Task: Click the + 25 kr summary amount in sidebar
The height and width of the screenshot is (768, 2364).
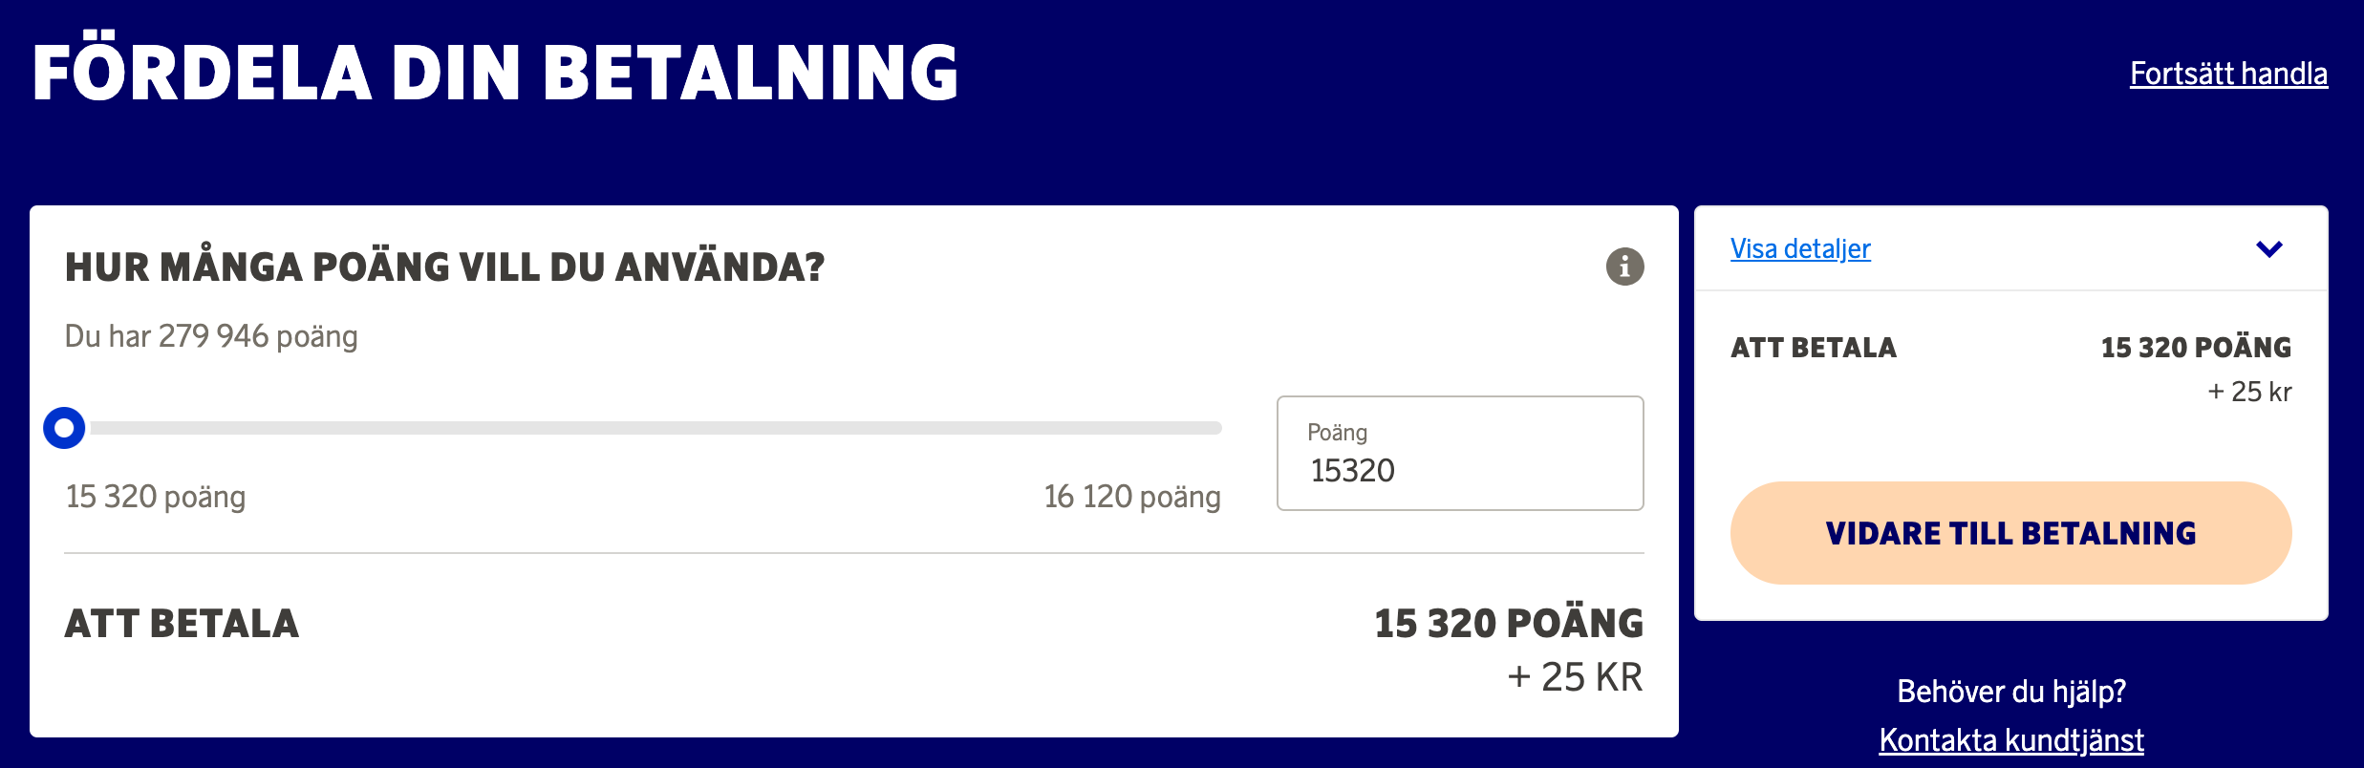Action: tap(2248, 392)
